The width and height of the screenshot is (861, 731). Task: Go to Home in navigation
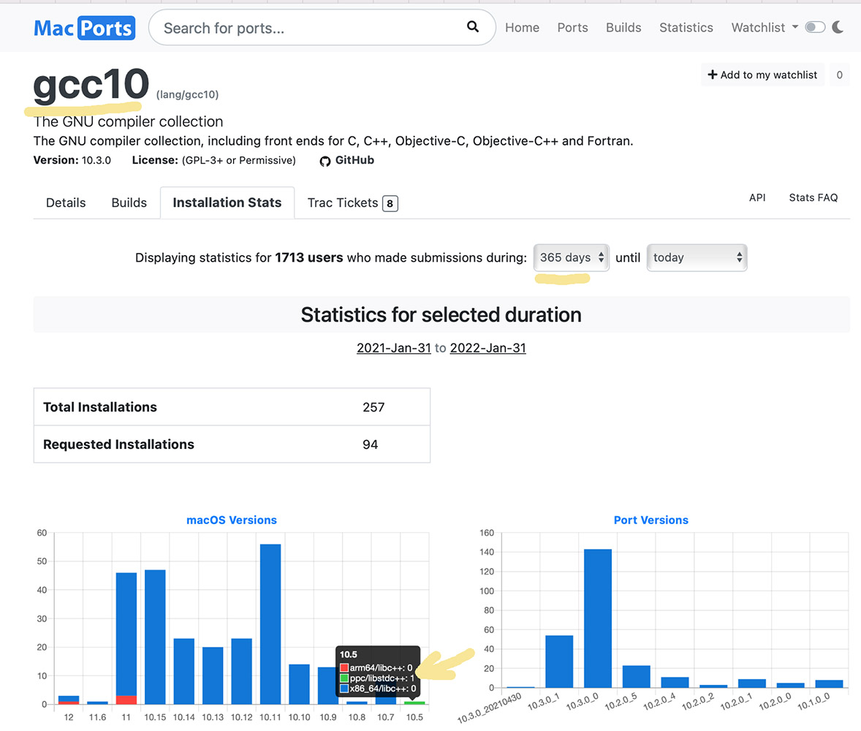click(522, 28)
